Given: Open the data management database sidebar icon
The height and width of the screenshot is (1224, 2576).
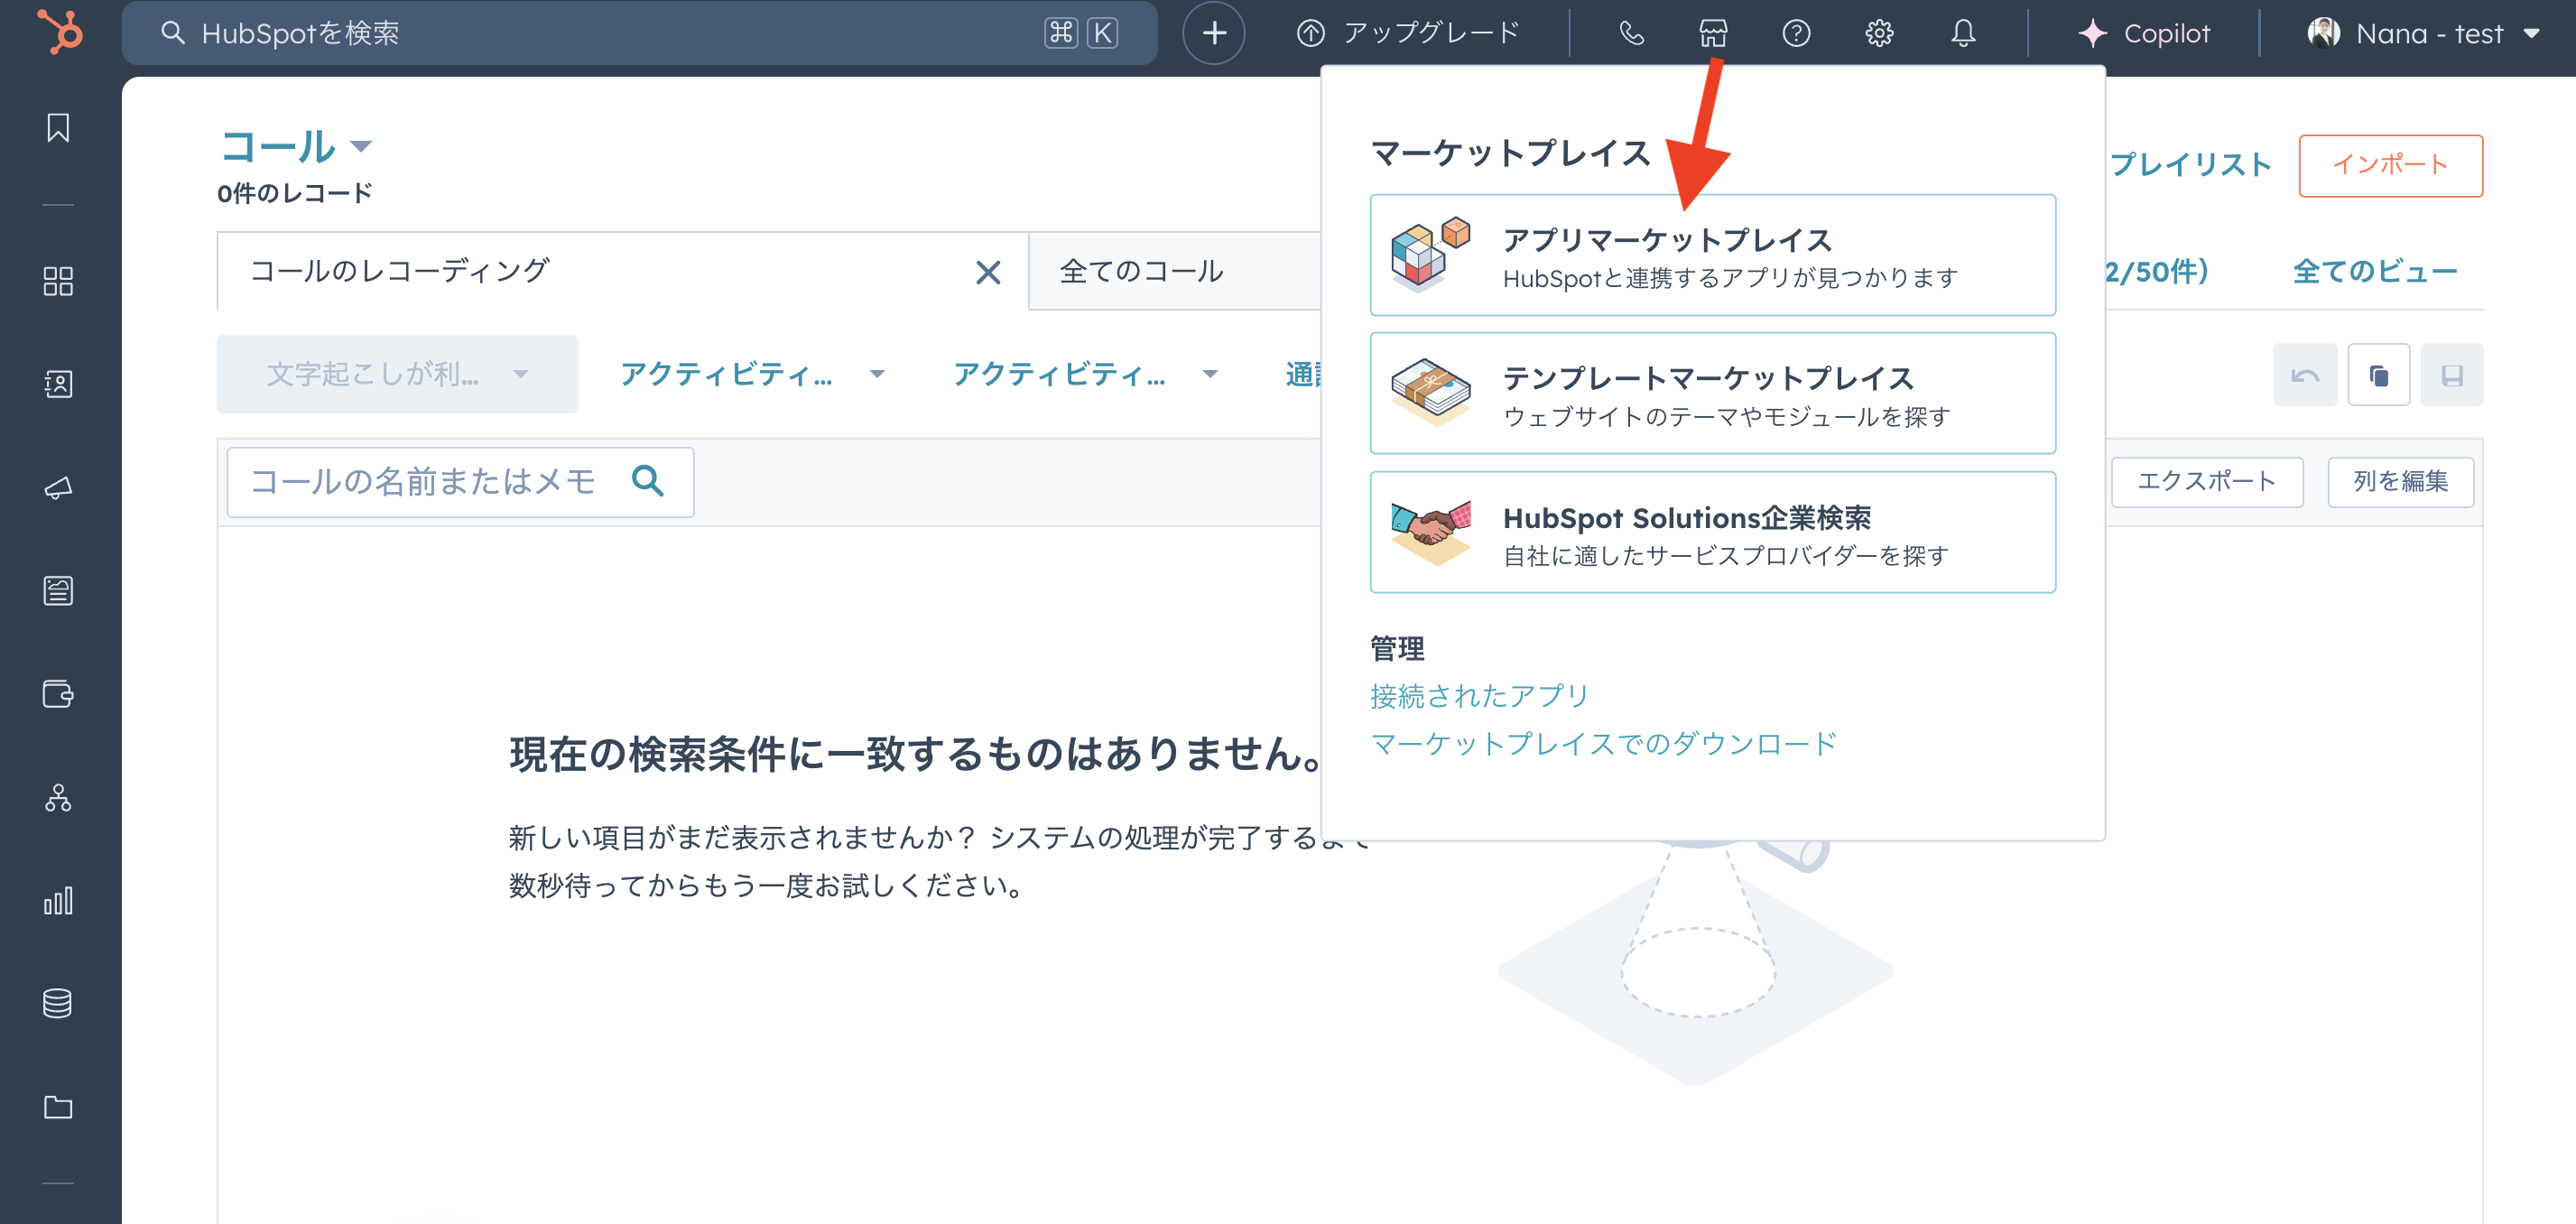Looking at the screenshot, I should 58,1003.
